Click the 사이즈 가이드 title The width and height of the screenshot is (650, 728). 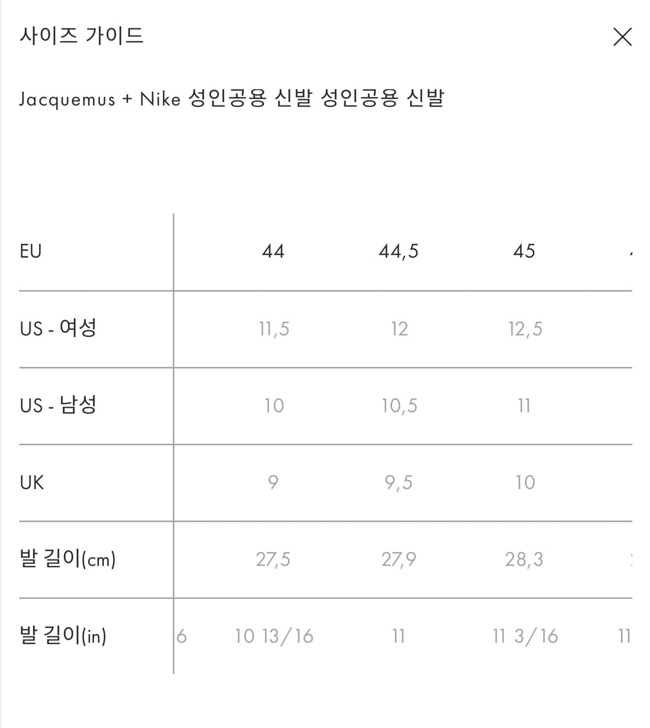coord(83,36)
